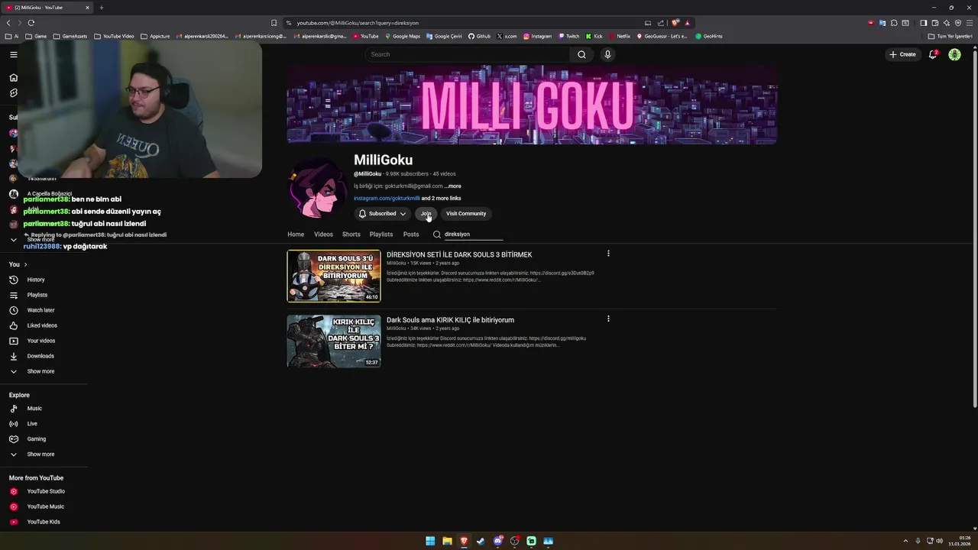
Task: Click the Brave Shields icon in address bar
Action: tap(675, 23)
